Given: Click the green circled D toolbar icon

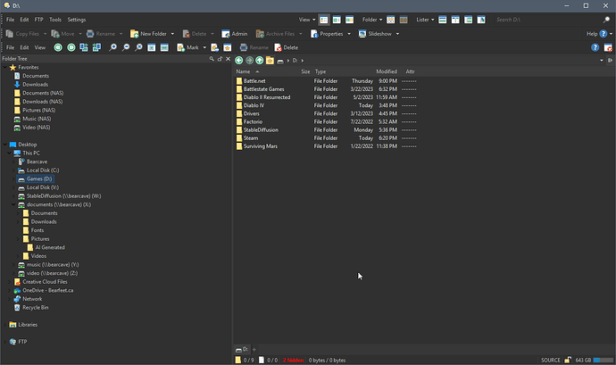Looking at the screenshot, I should pyautogui.click(x=71, y=47).
